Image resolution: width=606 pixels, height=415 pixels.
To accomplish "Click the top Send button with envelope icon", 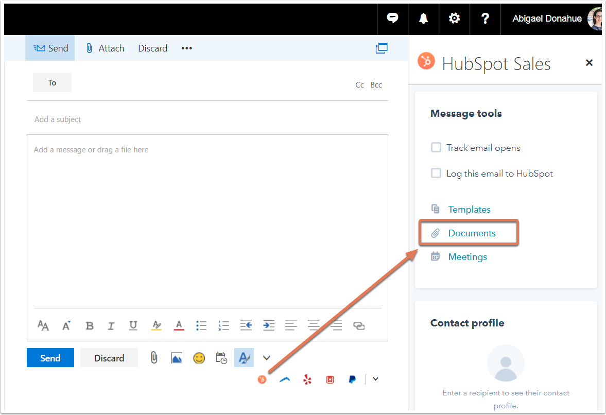I will (50, 48).
